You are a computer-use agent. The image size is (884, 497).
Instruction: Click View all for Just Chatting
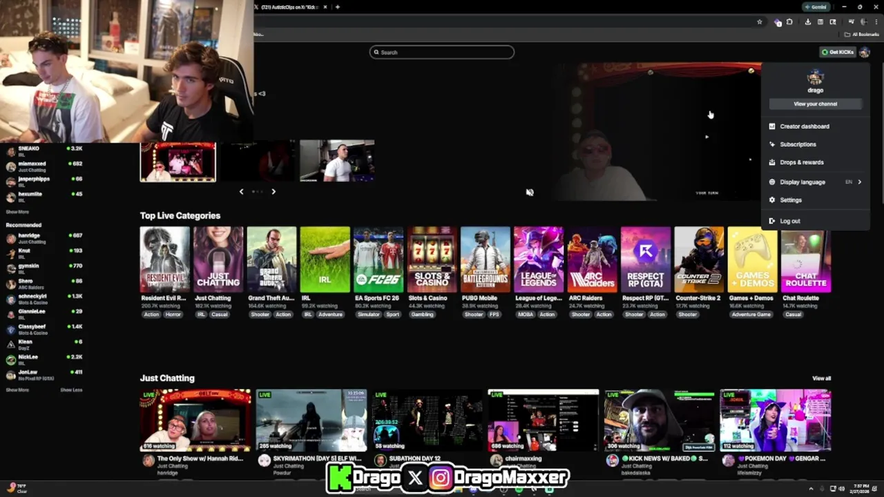point(822,378)
